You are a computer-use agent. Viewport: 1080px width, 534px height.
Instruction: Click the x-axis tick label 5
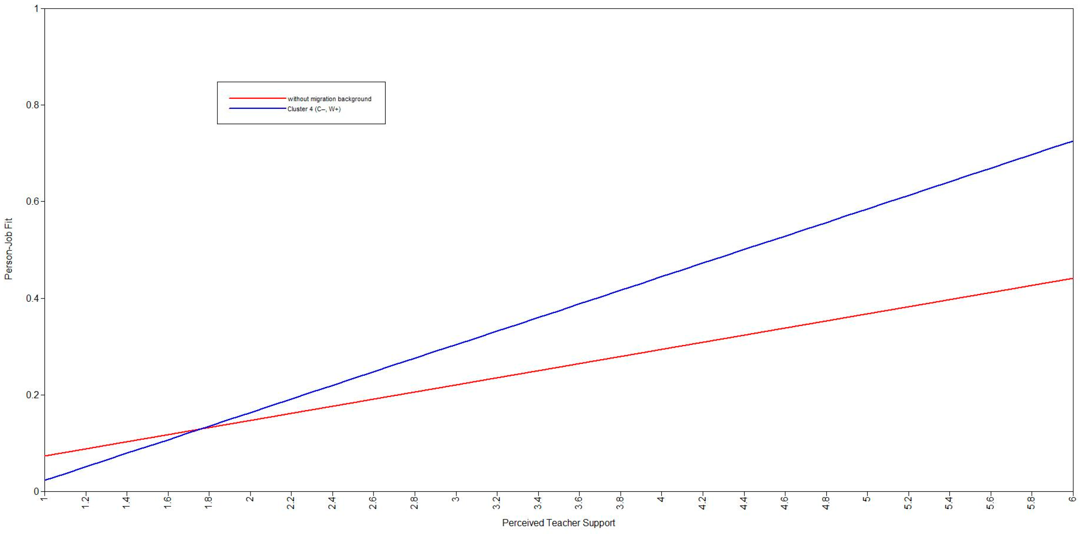coord(867,499)
